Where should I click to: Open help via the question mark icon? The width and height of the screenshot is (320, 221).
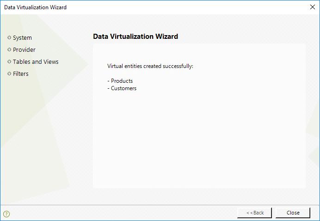click(6, 214)
